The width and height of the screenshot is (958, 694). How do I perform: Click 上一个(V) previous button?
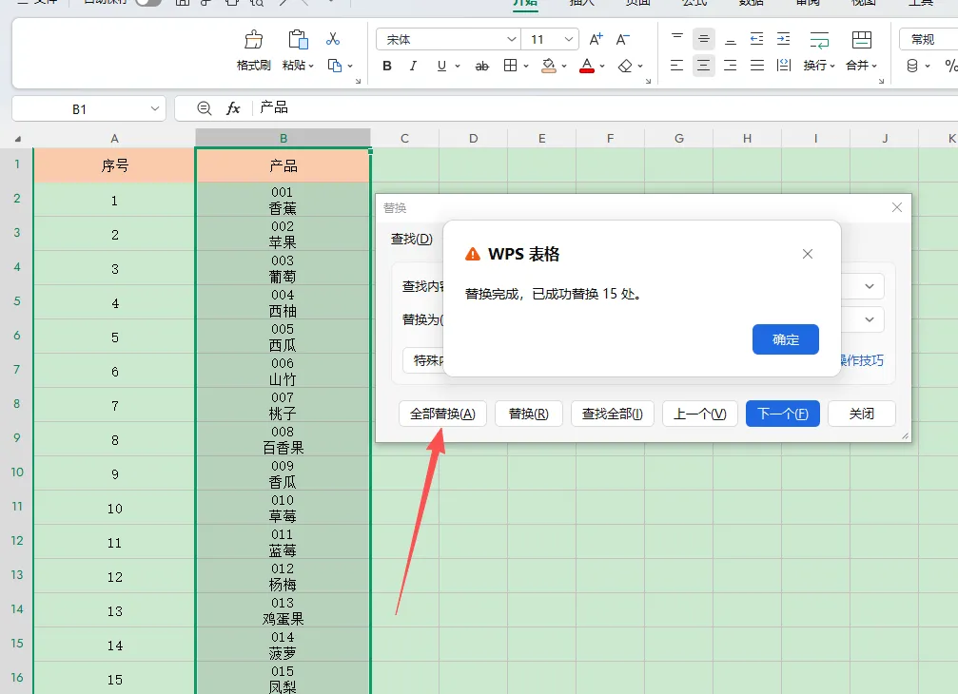700,414
